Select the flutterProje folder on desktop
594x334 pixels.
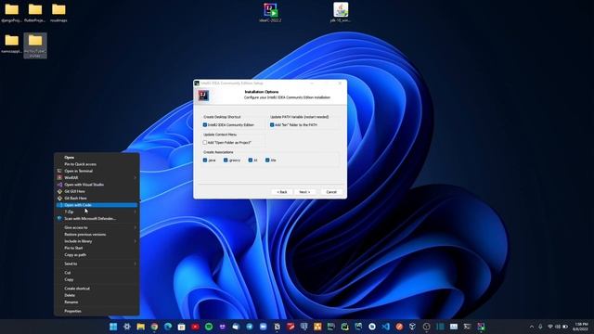point(35,12)
